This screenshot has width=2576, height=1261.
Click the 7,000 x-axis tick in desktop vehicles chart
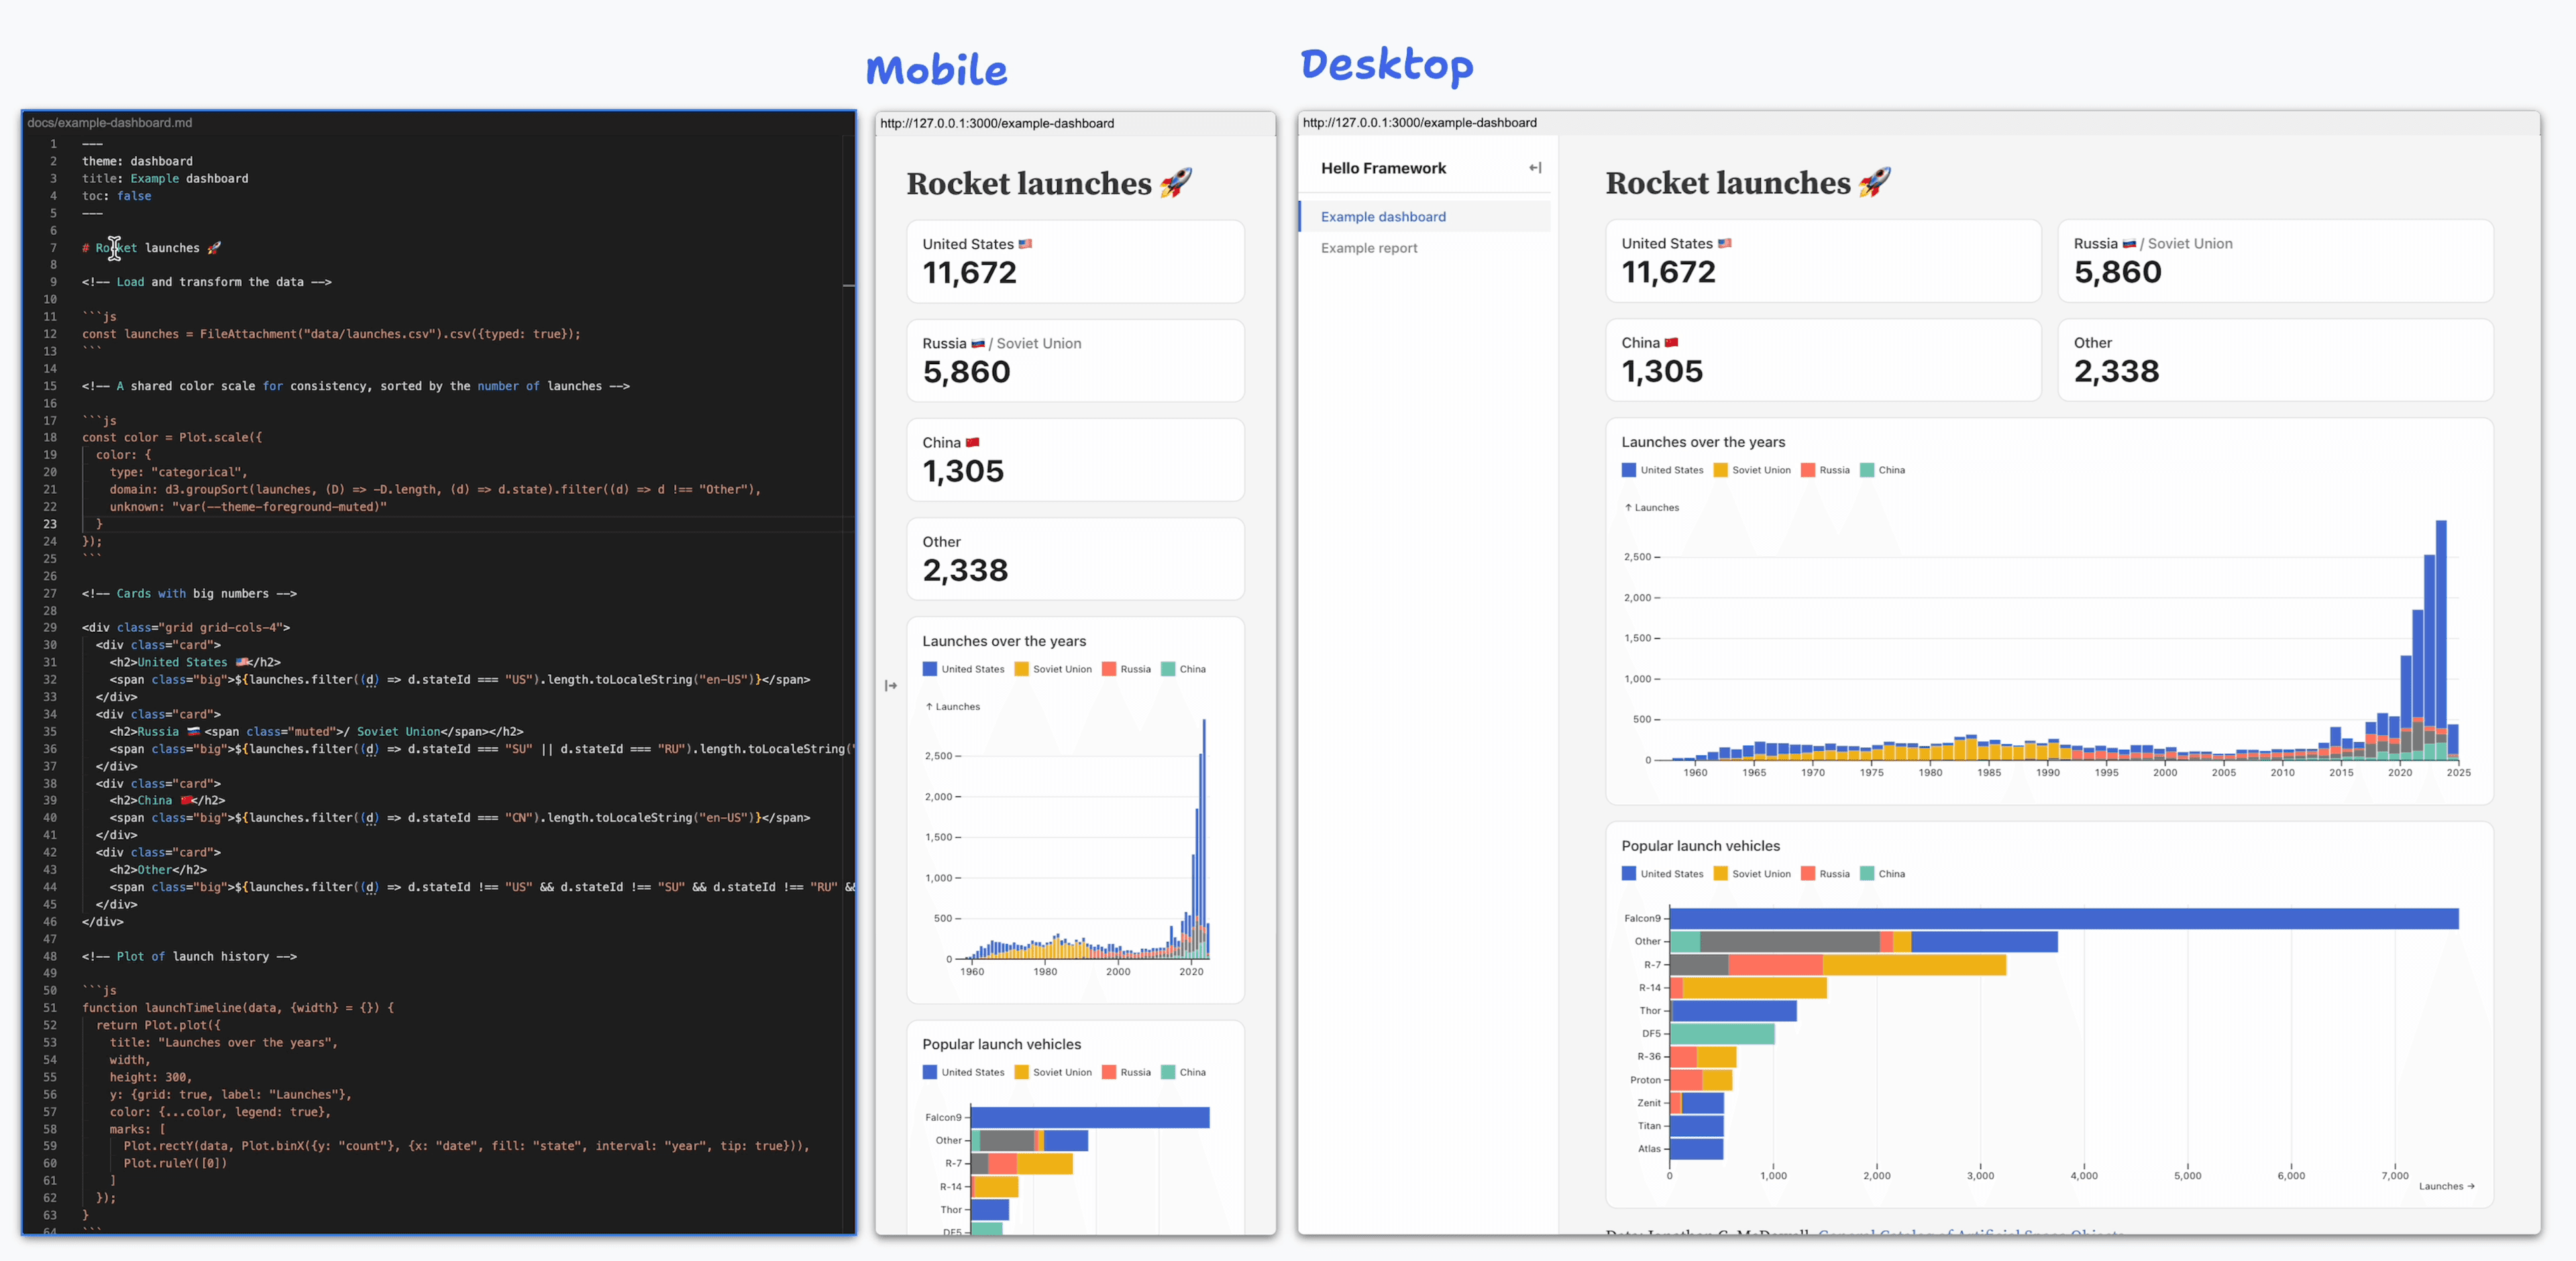pos(2395,1176)
